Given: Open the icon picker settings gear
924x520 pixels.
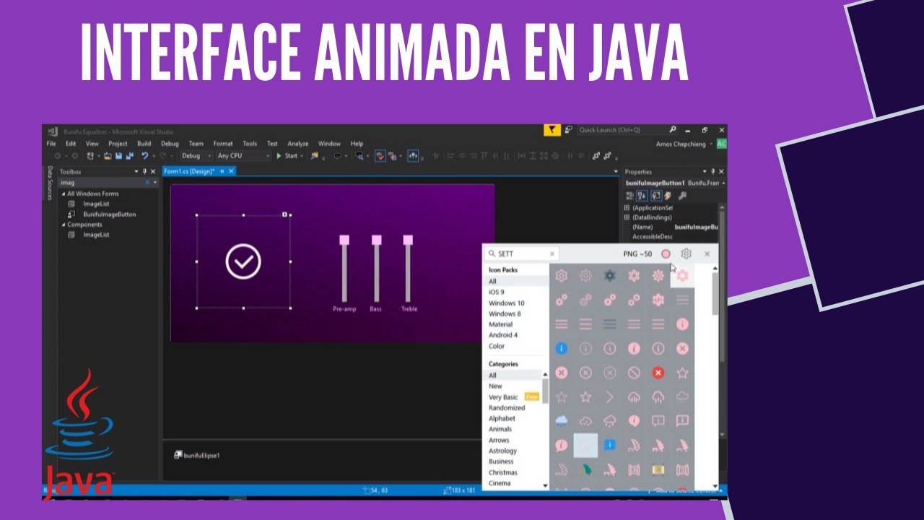Looking at the screenshot, I should click(x=687, y=254).
